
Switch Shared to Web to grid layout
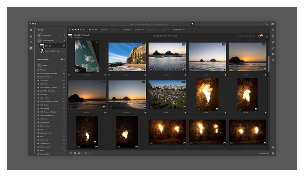point(62,59)
